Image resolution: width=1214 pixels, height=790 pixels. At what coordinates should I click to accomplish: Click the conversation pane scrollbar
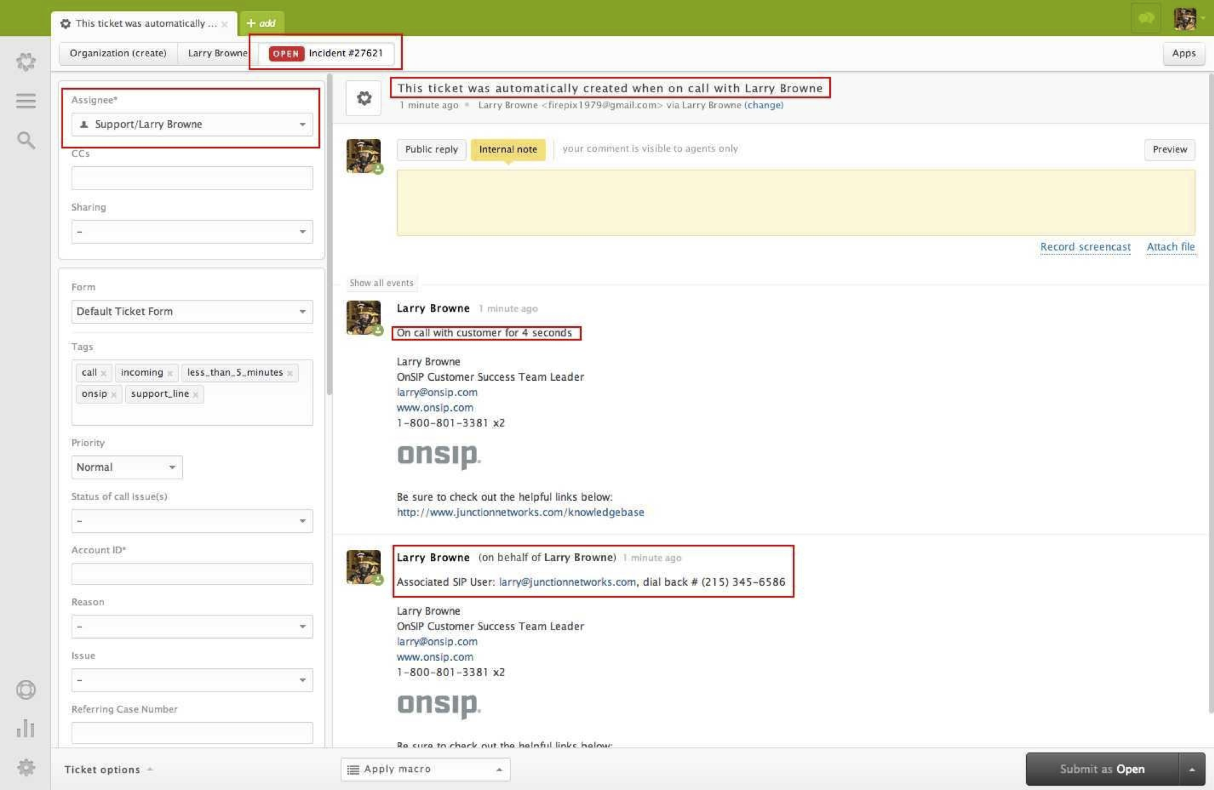pos(1211,393)
